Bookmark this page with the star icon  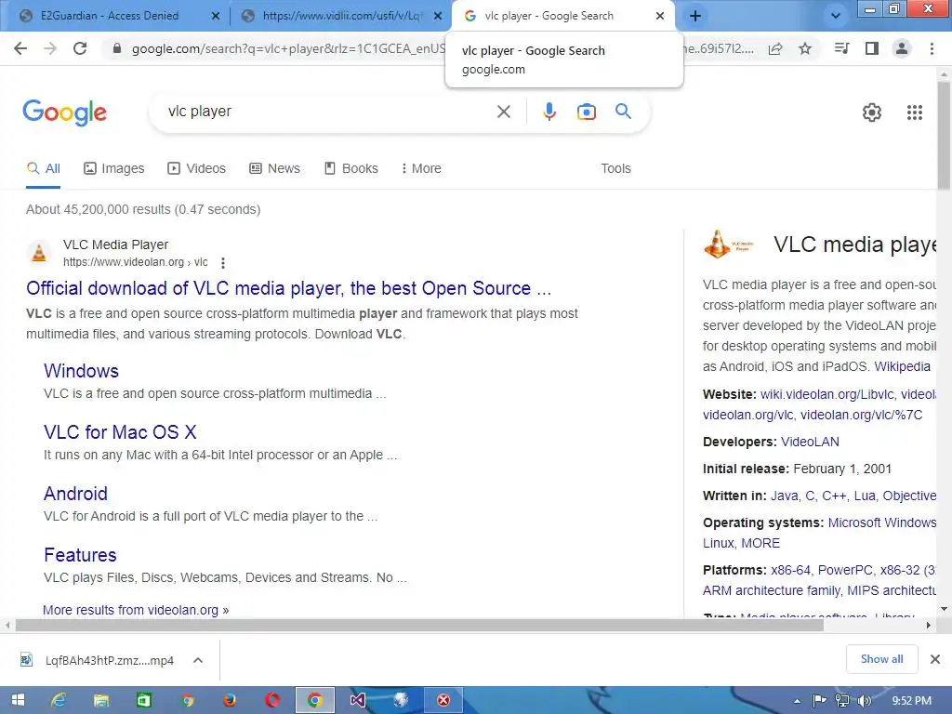(x=805, y=48)
